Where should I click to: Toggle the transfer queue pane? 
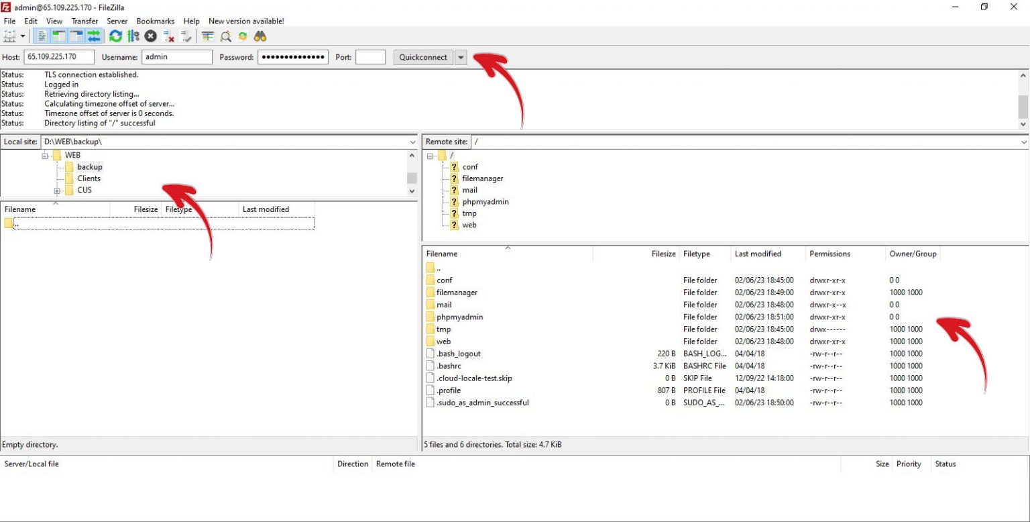coord(93,36)
